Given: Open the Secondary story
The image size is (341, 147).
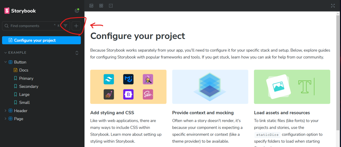Looking at the screenshot, I should [x=29, y=86].
